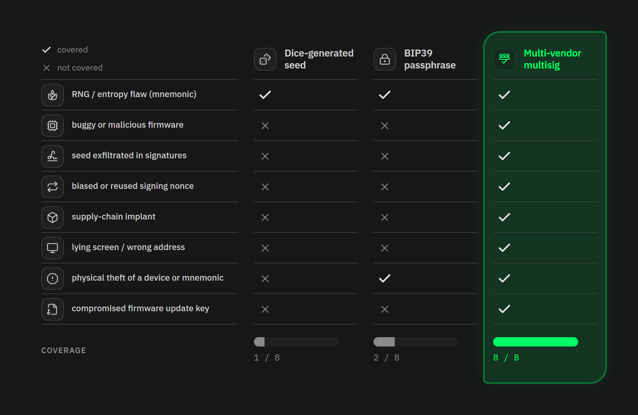Image resolution: width=638 pixels, height=415 pixels.
Task: Click the 'covered' legend text
Action: 72,50
